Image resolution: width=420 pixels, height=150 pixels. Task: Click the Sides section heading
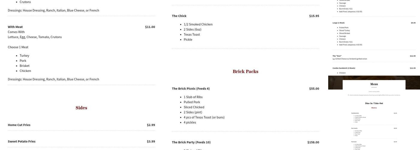81,108
